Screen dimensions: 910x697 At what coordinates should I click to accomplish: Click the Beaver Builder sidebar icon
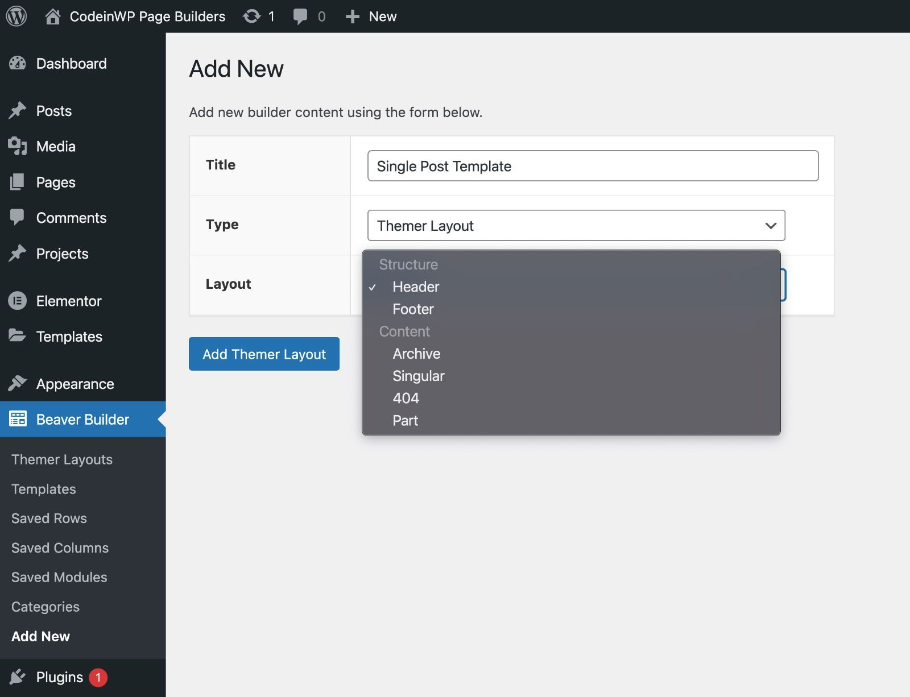18,419
